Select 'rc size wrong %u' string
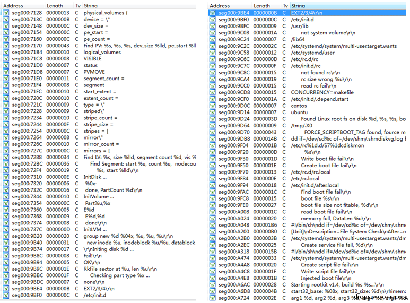410x303 pixels. click(326, 79)
